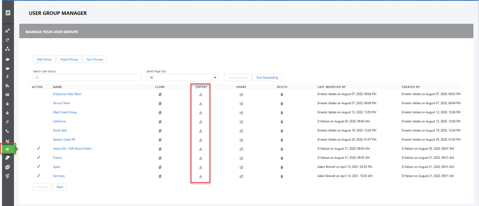Screen dimensions: 479x206
Task: Share the France group
Action: [241, 158]
